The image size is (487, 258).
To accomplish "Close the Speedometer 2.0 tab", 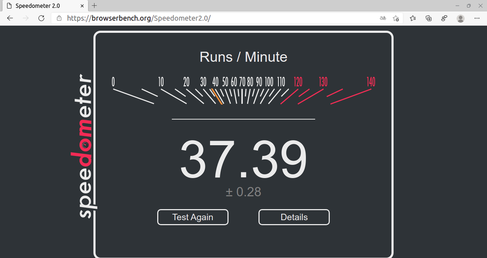I will (82, 6).
